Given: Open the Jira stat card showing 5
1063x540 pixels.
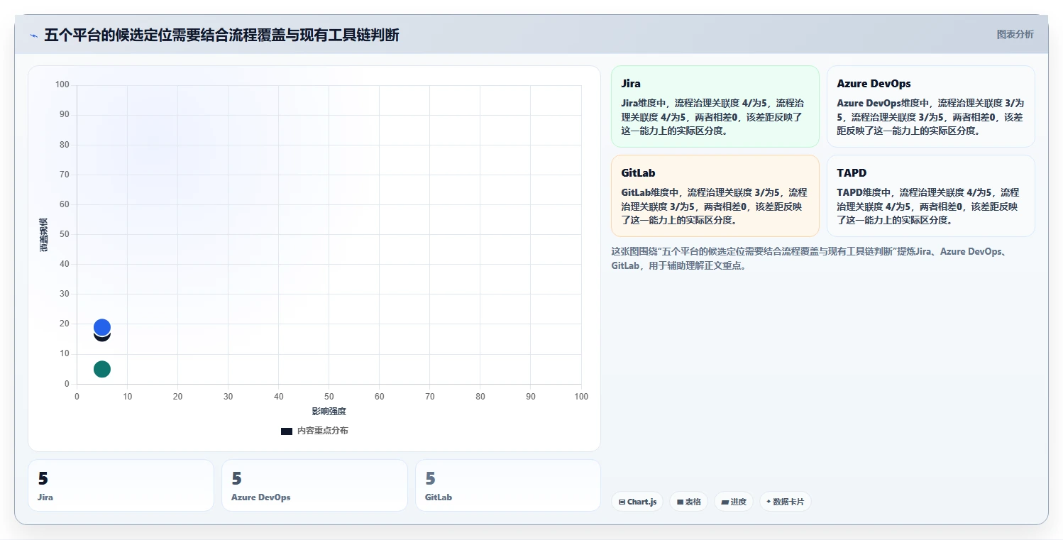Looking at the screenshot, I should tap(121, 485).
